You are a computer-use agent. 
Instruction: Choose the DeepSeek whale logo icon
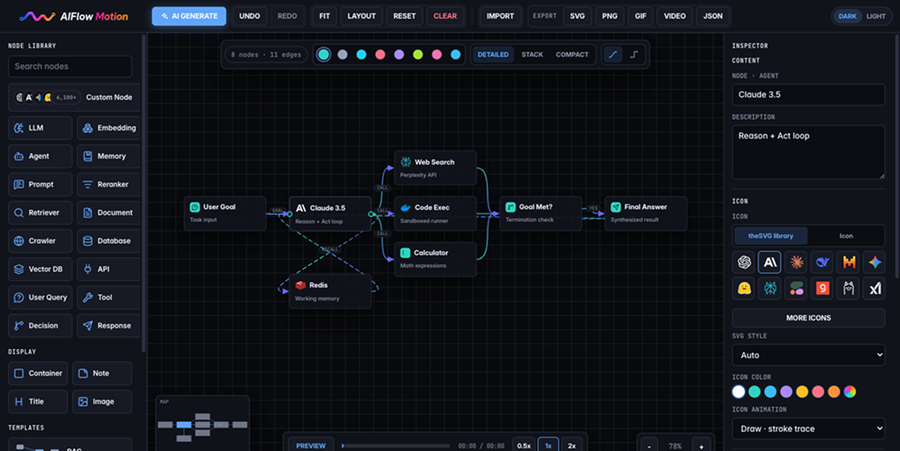[x=822, y=262]
